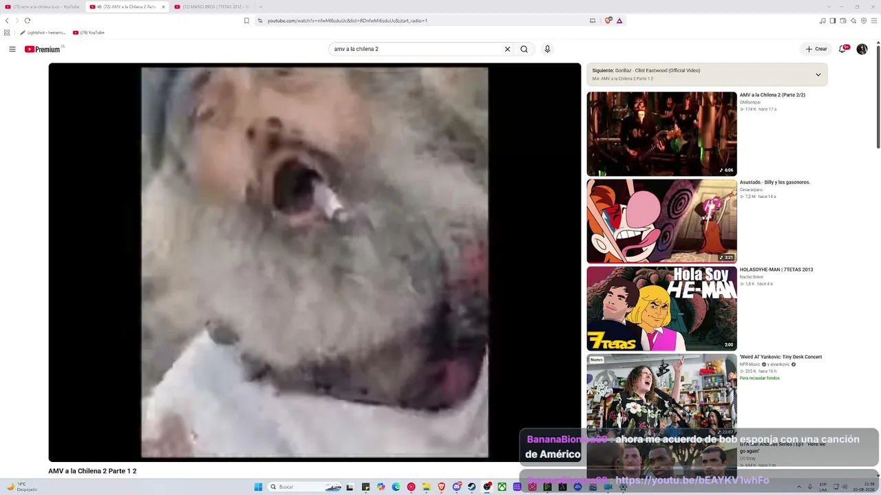The image size is (881, 495).
Task: Open the Xbox app from the taskbar
Action: pyautogui.click(x=502, y=487)
